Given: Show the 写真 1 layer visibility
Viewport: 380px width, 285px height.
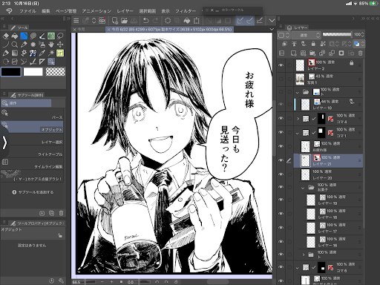Looking at the screenshot, I should pos(281,79).
